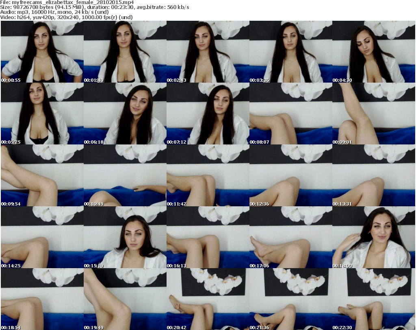416x330 pixels.
Task: Select the thumbnail frame stamped 00:14:25
Action: [42, 237]
